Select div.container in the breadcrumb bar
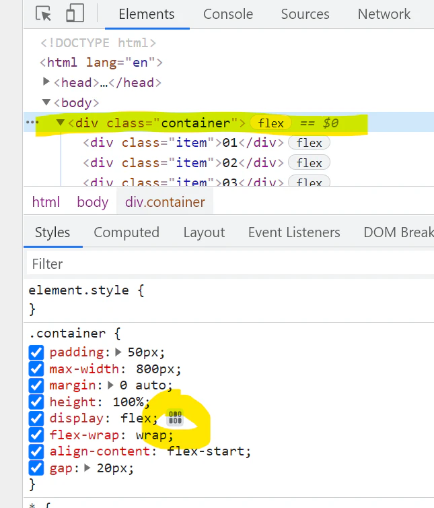This screenshot has height=508, width=434. tap(165, 202)
